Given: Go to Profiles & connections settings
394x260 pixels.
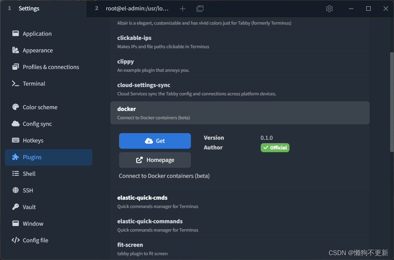Looking at the screenshot, I should pos(49,67).
